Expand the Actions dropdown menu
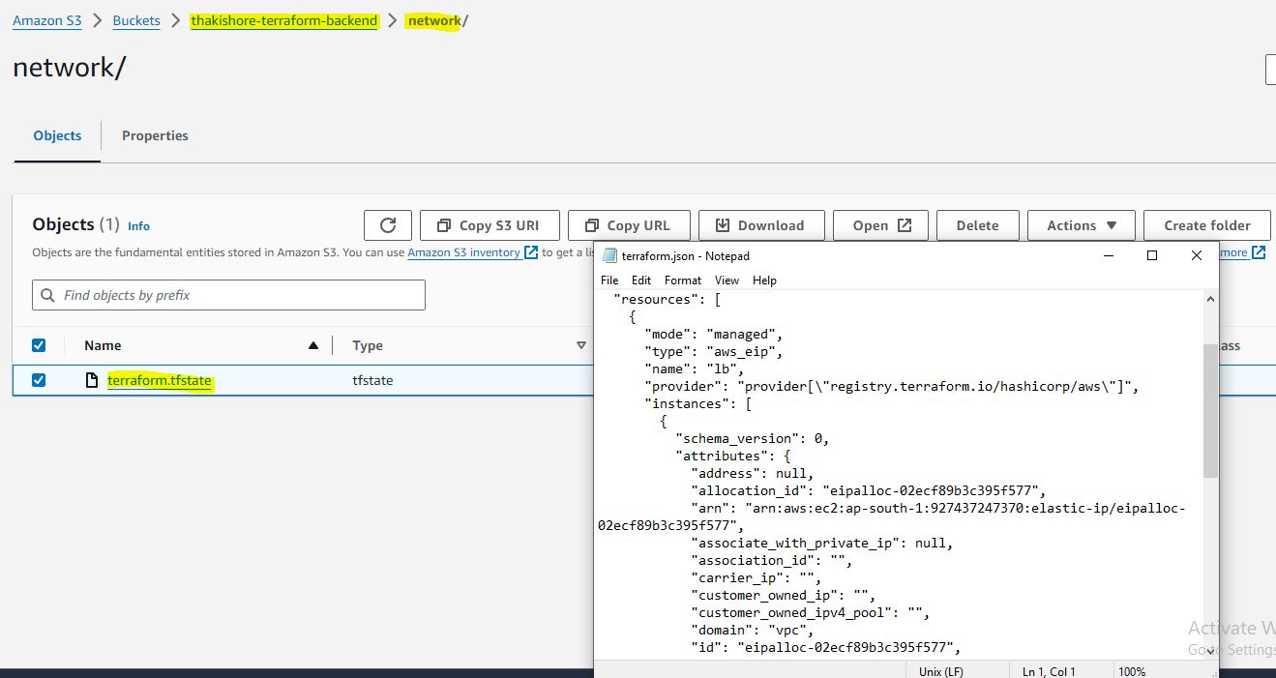 click(1081, 225)
